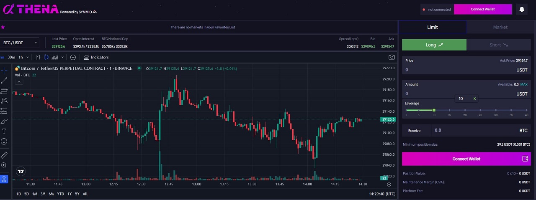Click the TradingView logo on chart
The width and height of the screenshot is (536, 200).
[21, 171]
